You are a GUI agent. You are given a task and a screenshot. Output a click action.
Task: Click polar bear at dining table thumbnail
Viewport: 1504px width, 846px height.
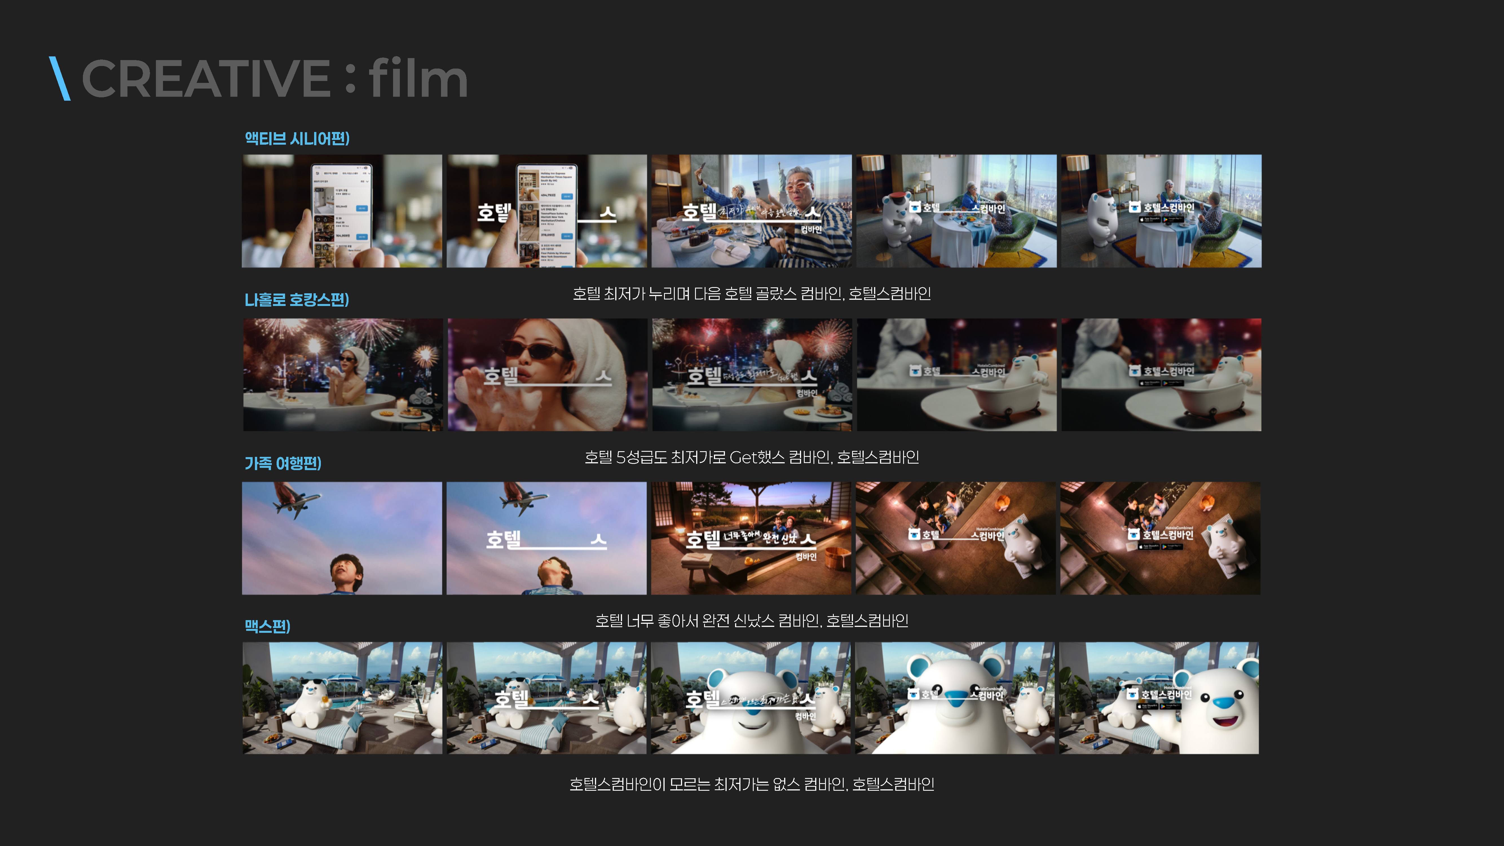(956, 211)
